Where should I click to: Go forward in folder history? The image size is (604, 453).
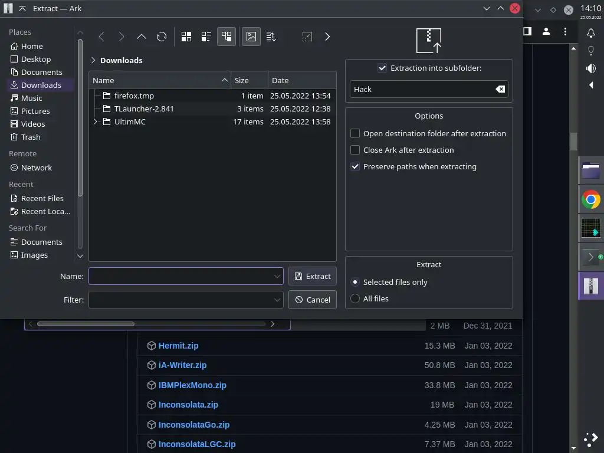(x=122, y=37)
